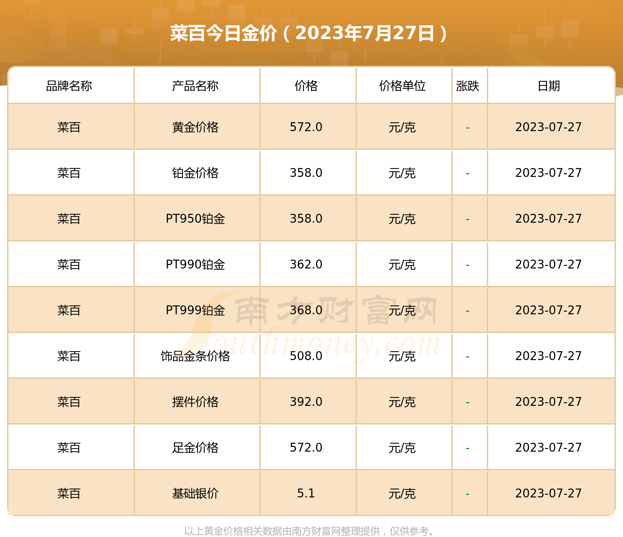Image resolution: width=623 pixels, height=537 pixels.
Task: Click the date 2023-07-27 in PT999铂金 row
Action: [x=549, y=310]
